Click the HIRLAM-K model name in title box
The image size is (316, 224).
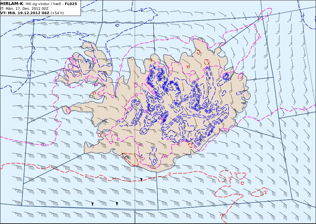(x=11, y=4)
